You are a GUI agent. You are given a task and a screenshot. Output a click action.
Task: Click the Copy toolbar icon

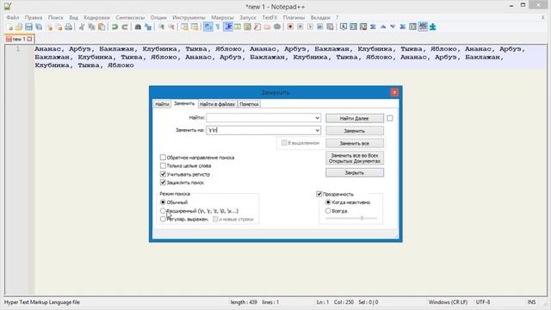[92, 27]
